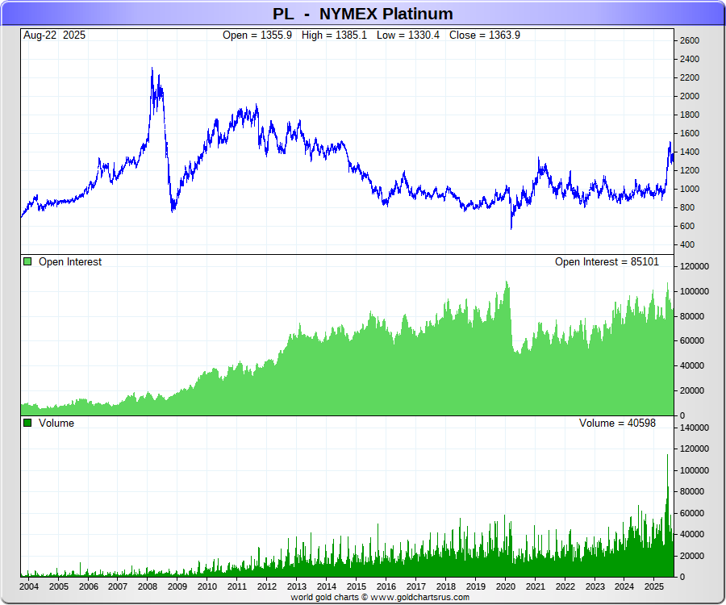Click the Close = 1363.9 value

(485, 35)
